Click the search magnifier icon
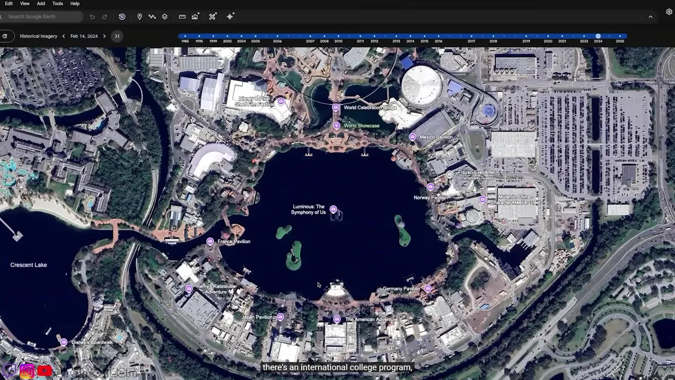Viewport: 675px width, 380px height. click(x=2, y=17)
